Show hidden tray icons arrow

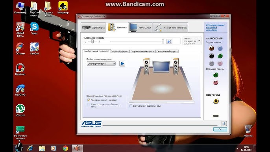pos(237,148)
